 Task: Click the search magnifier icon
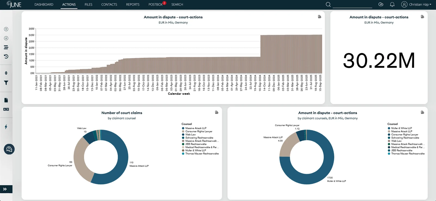point(328,4)
